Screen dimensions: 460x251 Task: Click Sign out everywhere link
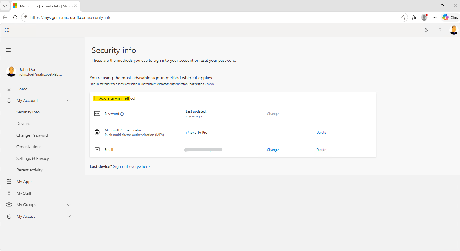tap(131, 166)
